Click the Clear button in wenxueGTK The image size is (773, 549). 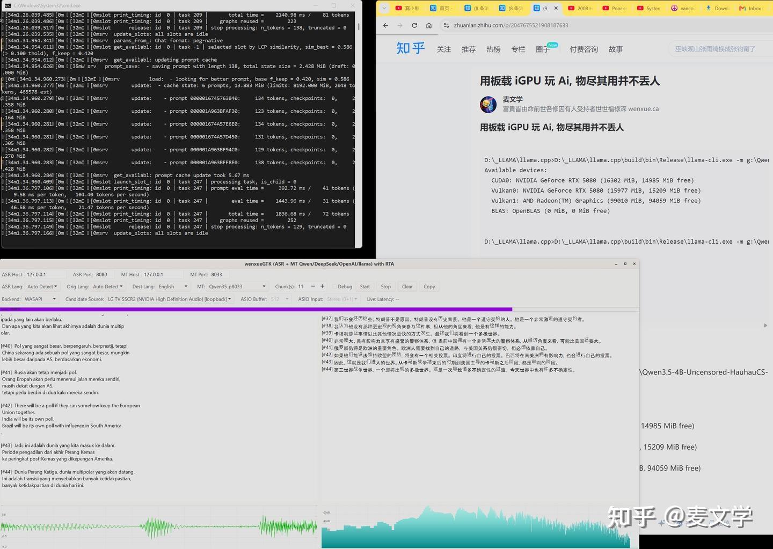(x=407, y=287)
